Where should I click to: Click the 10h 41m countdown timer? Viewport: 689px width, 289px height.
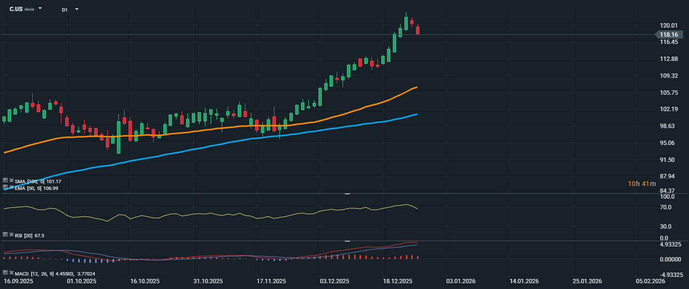[x=642, y=184]
